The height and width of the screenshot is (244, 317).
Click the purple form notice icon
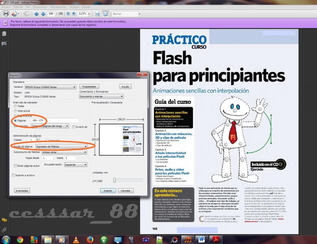[x=5, y=23]
